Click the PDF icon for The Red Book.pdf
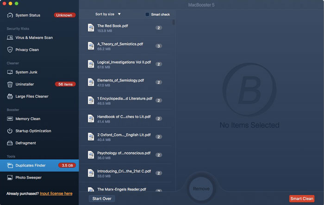This screenshot has height=205, width=324. [x=91, y=28]
